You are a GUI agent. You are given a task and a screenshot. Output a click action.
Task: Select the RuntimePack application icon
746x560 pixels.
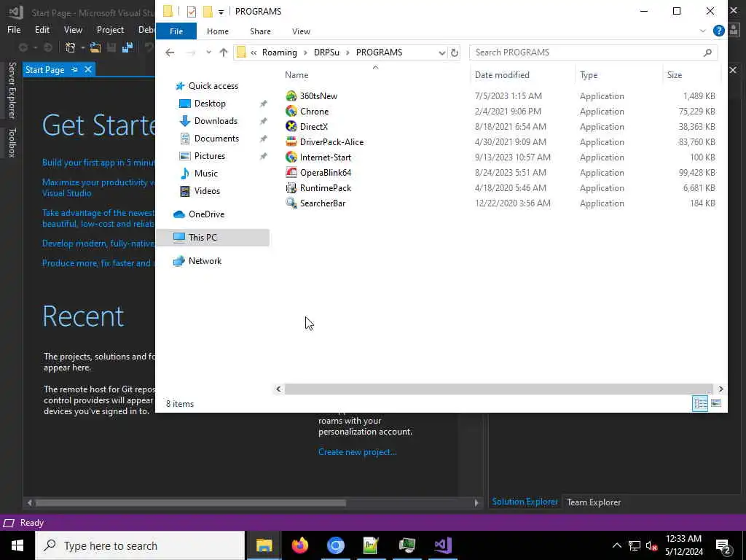tap(291, 187)
